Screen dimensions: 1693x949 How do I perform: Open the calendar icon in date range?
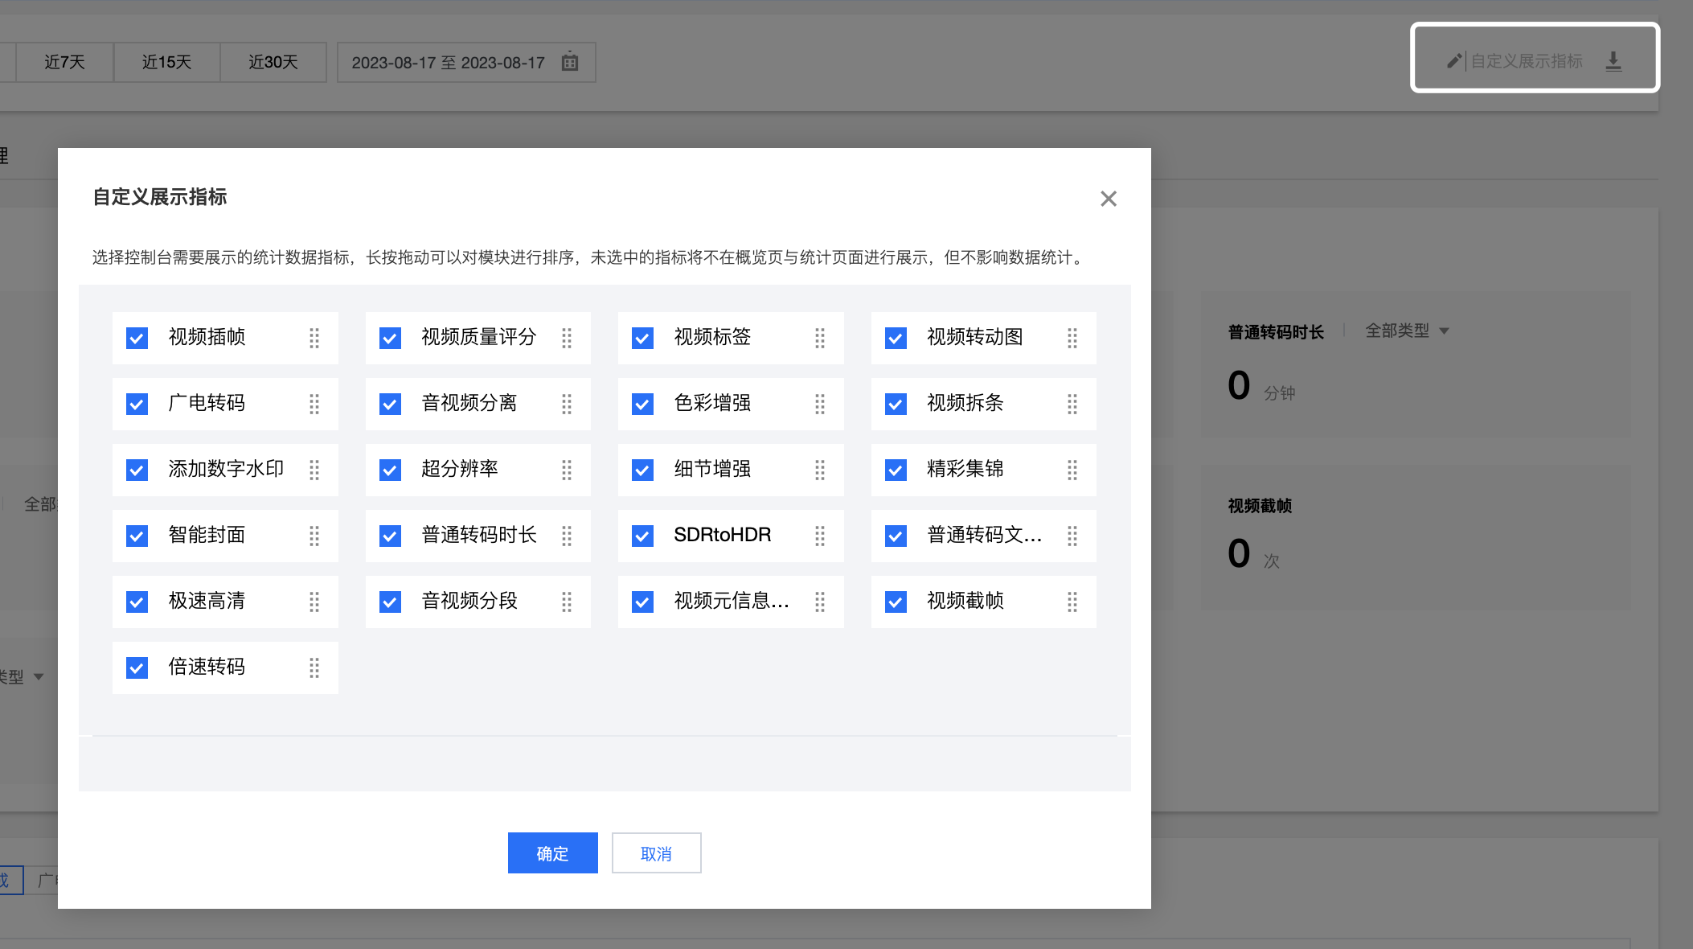point(570,62)
